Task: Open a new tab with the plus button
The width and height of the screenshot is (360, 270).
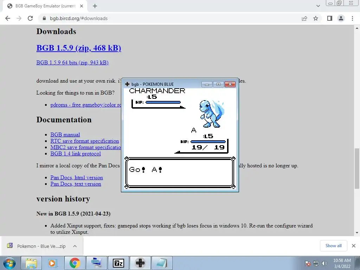Action: 95,6
